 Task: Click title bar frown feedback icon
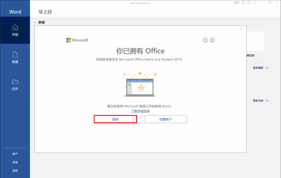pos(249,3)
